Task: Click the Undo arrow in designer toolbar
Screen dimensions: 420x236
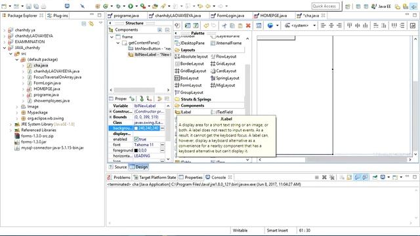Action: [x=206, y=26]
